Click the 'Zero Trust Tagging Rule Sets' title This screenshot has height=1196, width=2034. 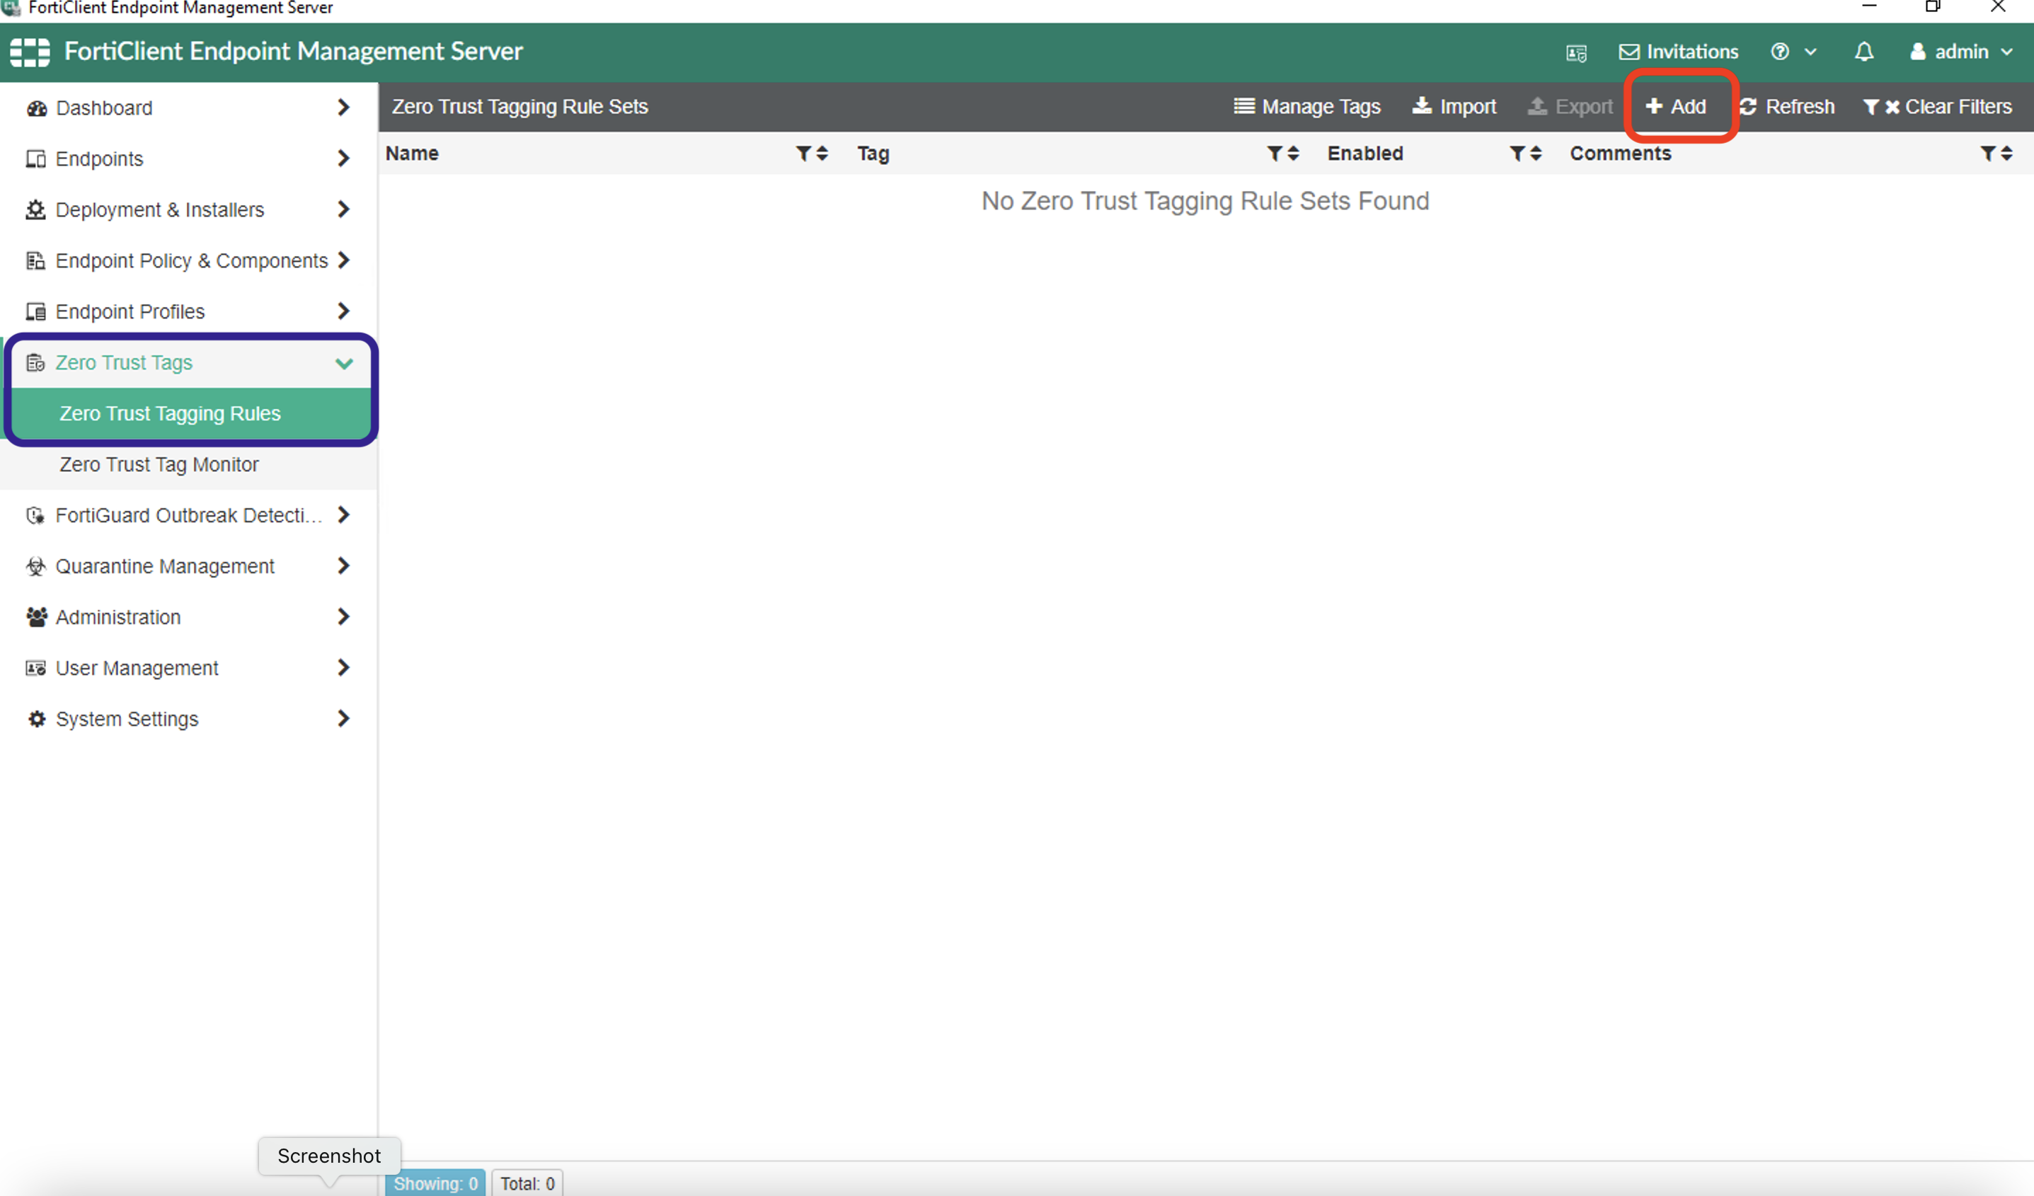tap(519, 107)
